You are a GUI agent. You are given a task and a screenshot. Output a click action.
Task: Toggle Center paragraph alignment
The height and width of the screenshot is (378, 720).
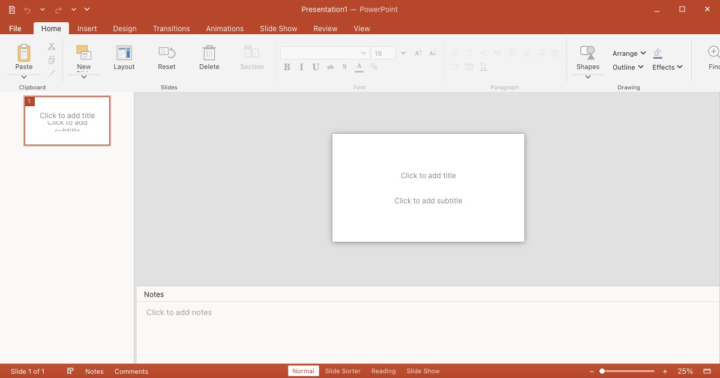click(526, 53)
